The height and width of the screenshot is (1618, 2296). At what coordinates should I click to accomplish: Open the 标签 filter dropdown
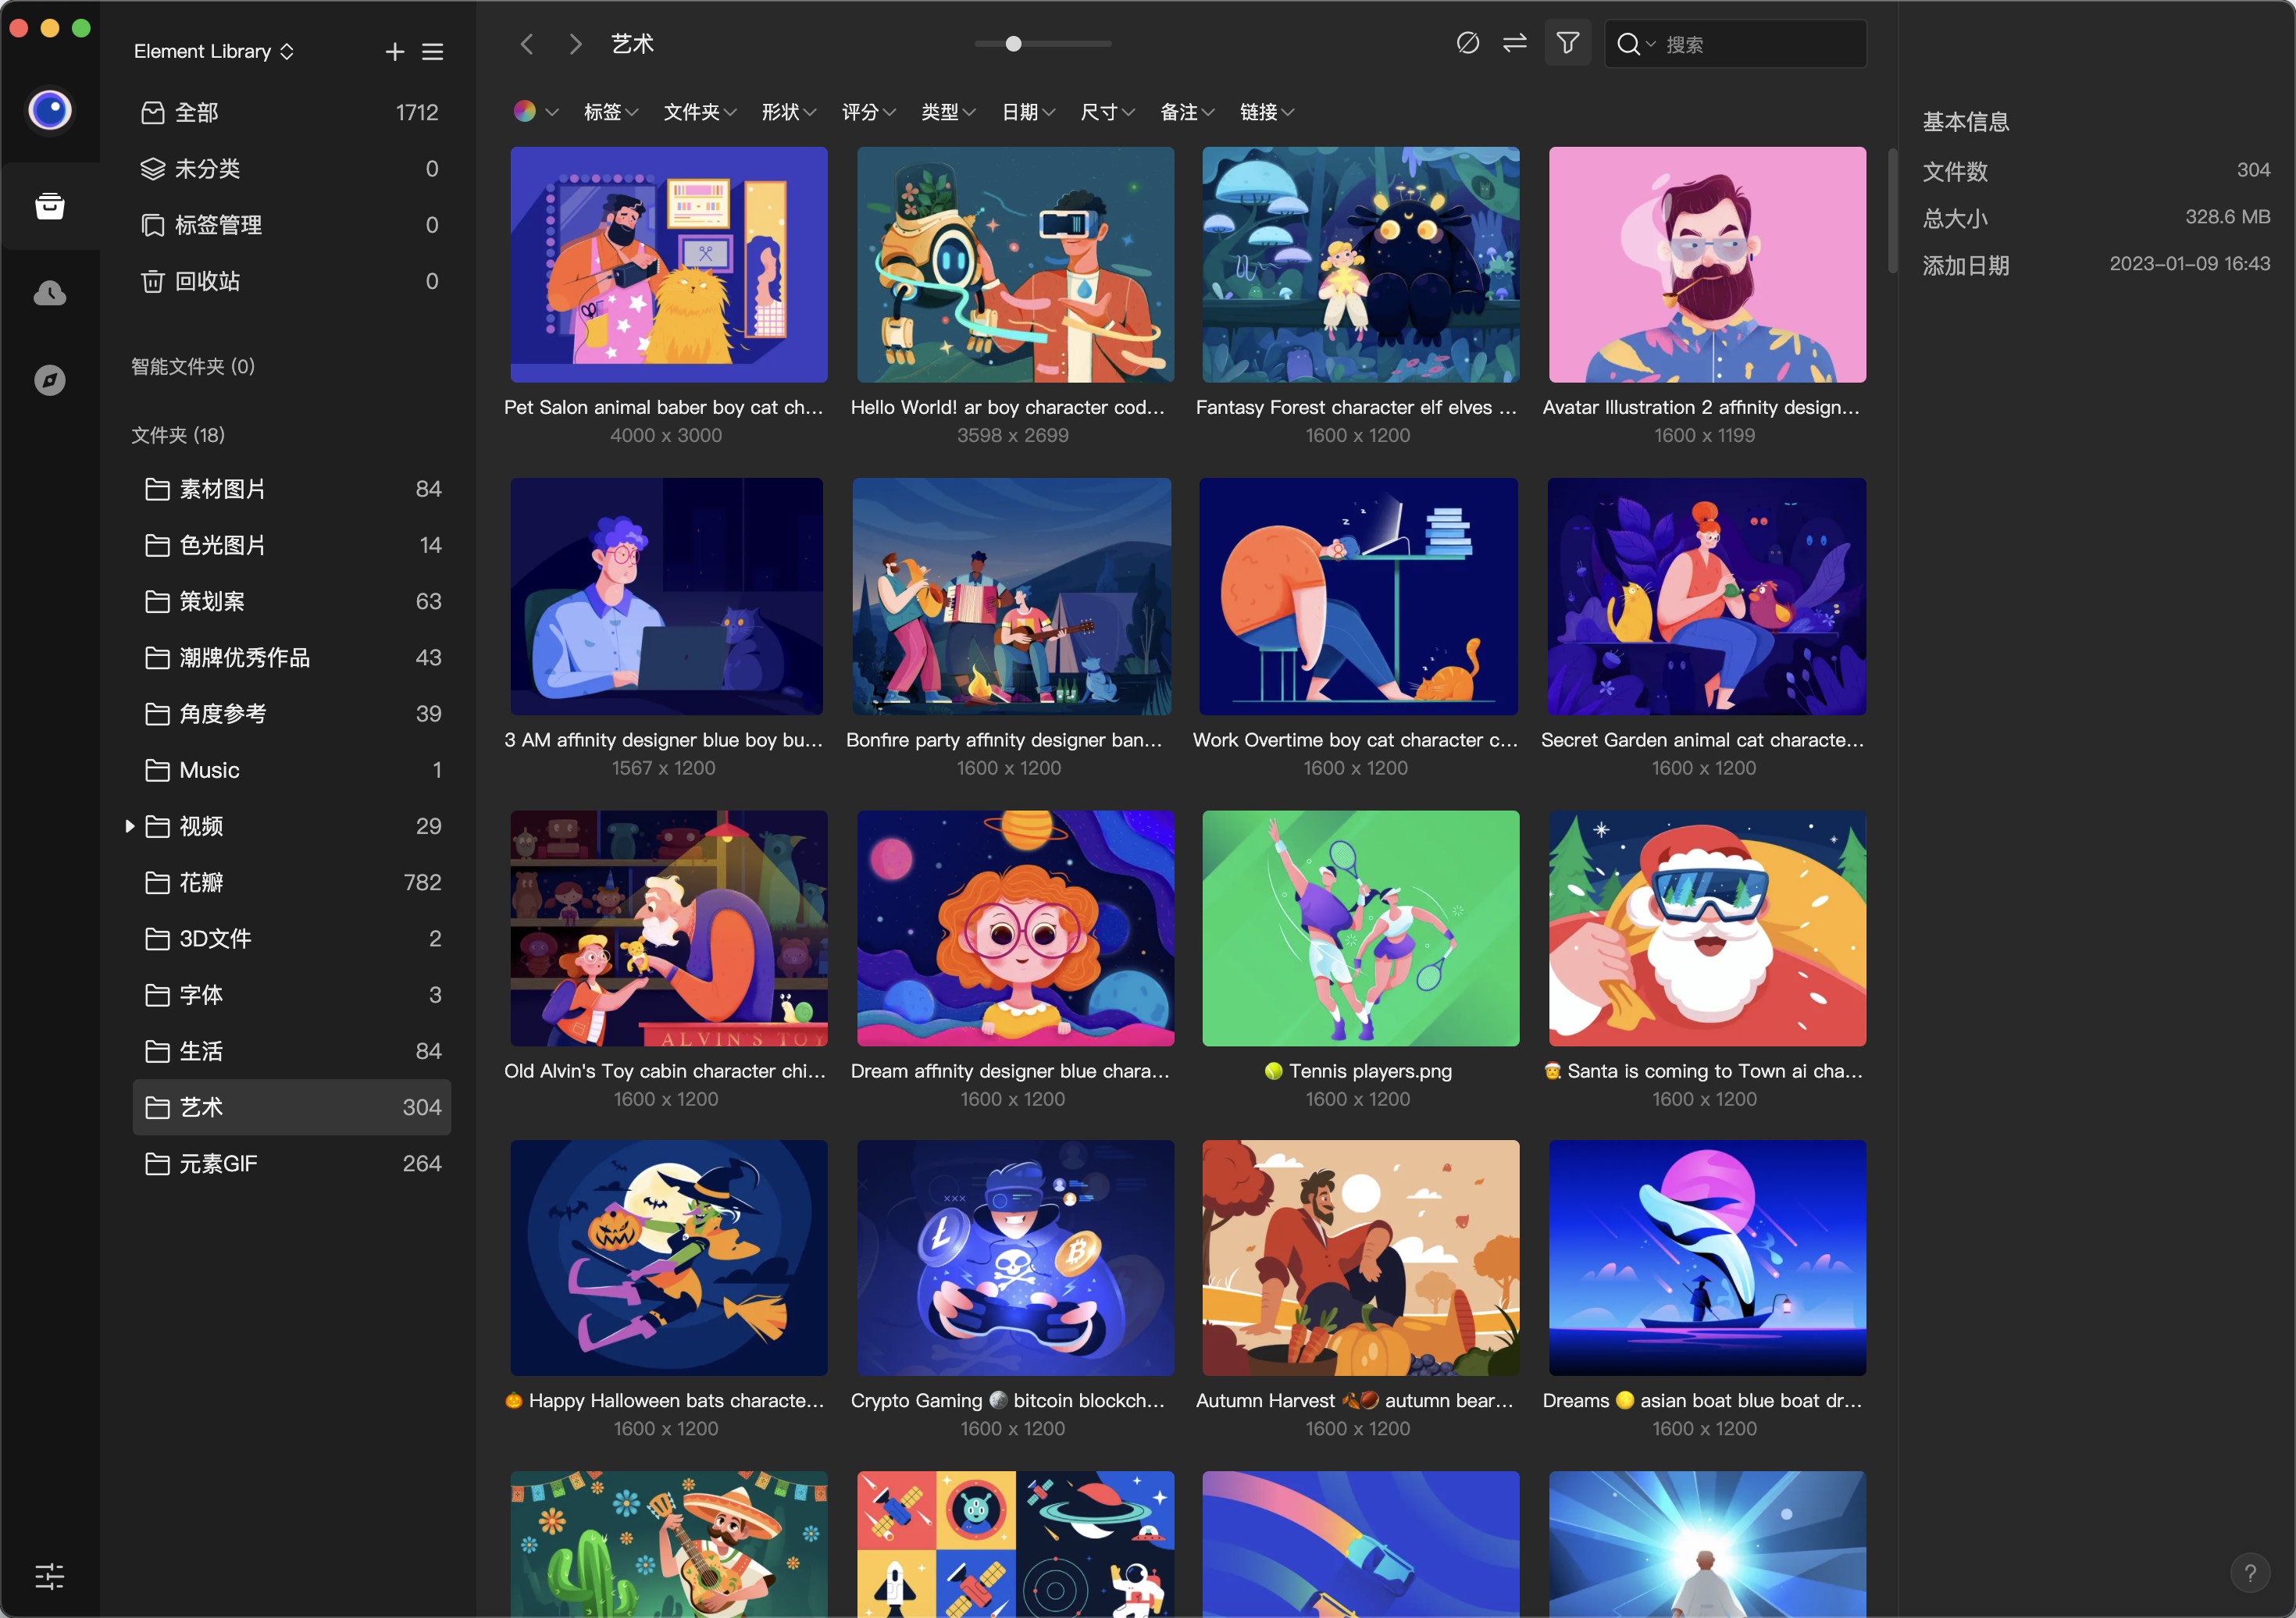point(610,112)
